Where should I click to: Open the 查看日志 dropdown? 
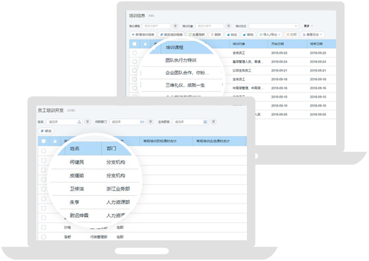(312, 35)
